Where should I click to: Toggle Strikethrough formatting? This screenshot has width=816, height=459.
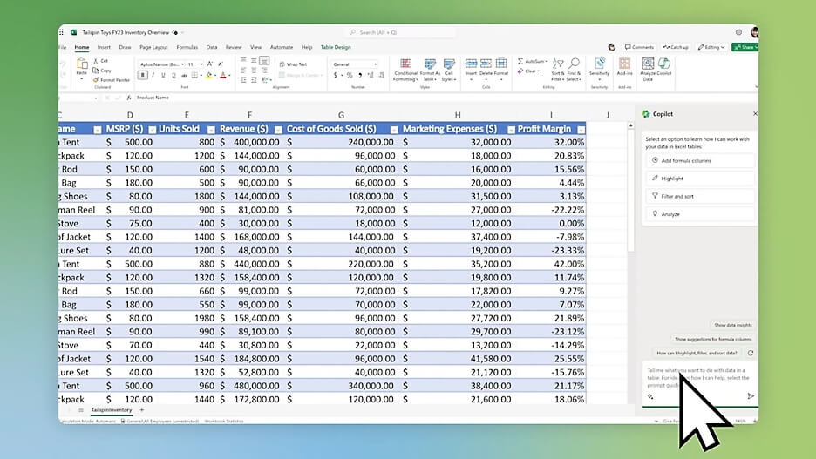184,76
